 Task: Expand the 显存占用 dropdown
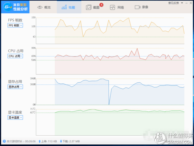click(x=15, y=87)
